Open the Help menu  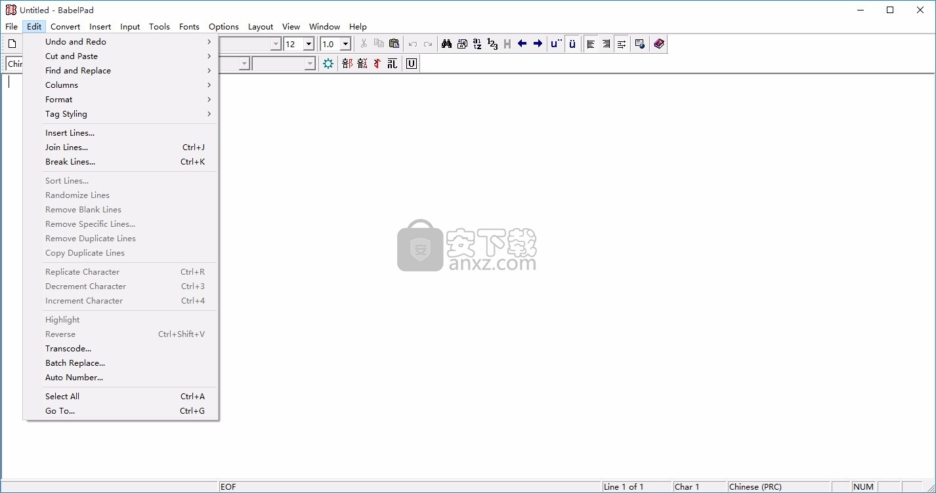[x=358, y=27]
